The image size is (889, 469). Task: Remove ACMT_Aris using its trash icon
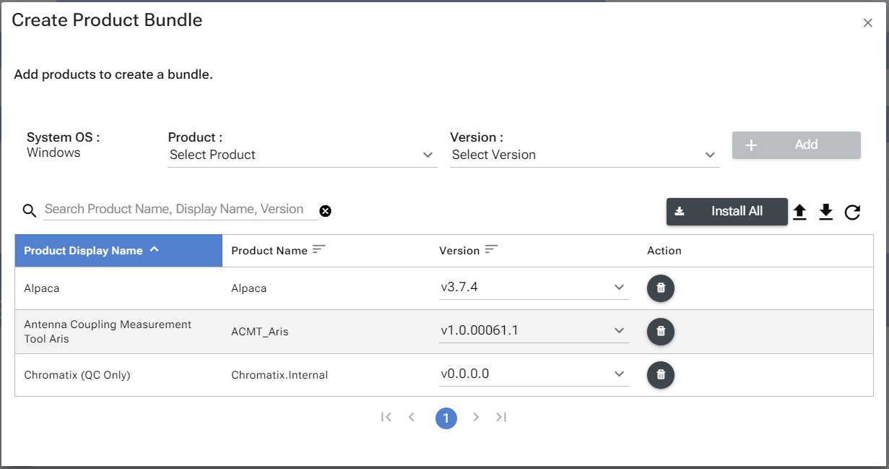[x=660, y=332]
